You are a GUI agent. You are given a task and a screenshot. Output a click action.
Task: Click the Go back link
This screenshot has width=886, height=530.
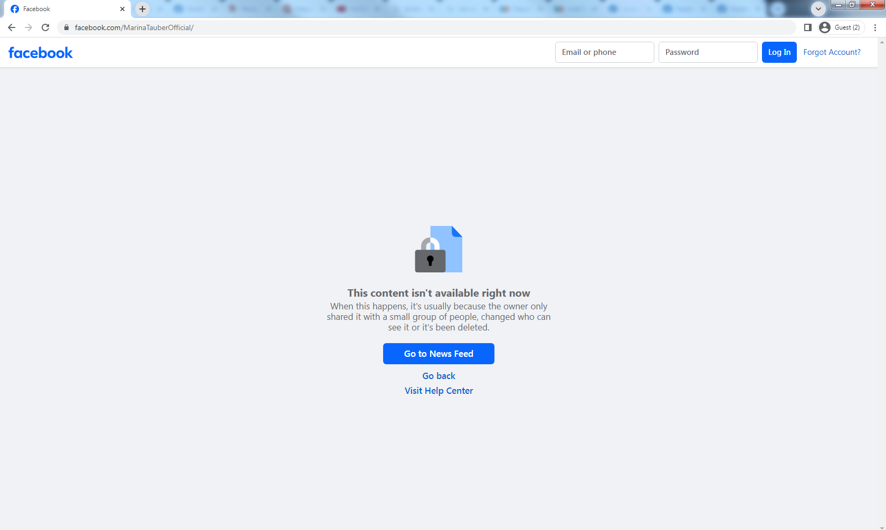439,376
